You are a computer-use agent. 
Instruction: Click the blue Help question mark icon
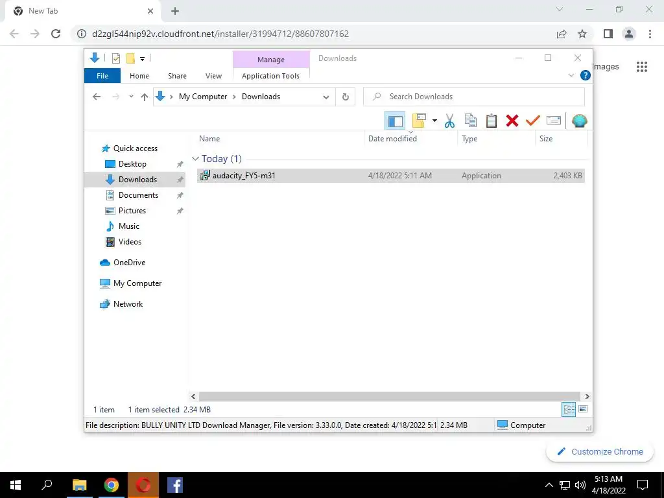click(586, 75)
